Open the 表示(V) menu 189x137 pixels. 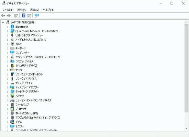click(35, 10)
